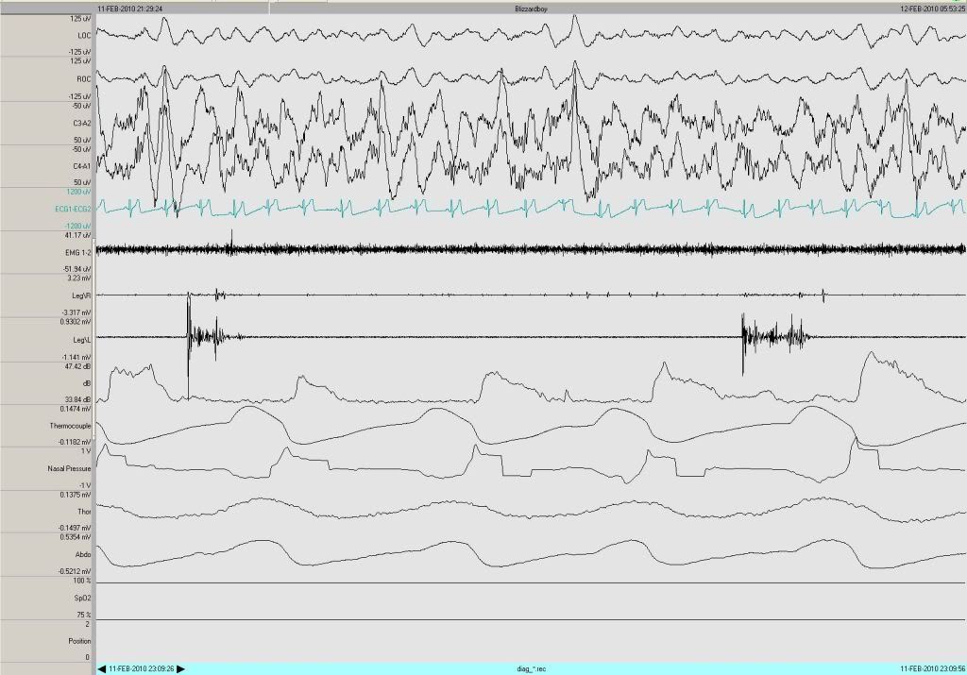Select the ROC channel label
Image resolution: width=967 pixels, height=675 pixels.
83,79
